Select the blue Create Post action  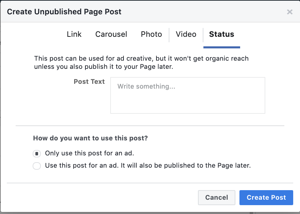(266, 198)
